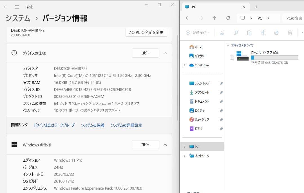
Task: Collapse the デバイスとドライブ group
Action: (x=228, y=45)
